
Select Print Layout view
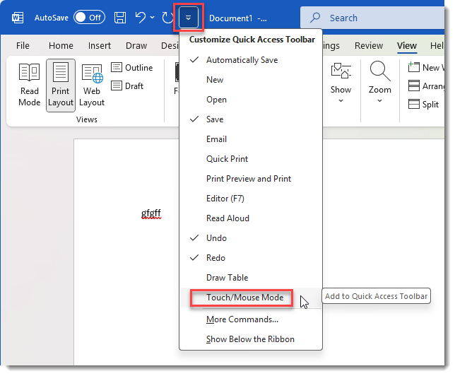[x=61, y=86]
